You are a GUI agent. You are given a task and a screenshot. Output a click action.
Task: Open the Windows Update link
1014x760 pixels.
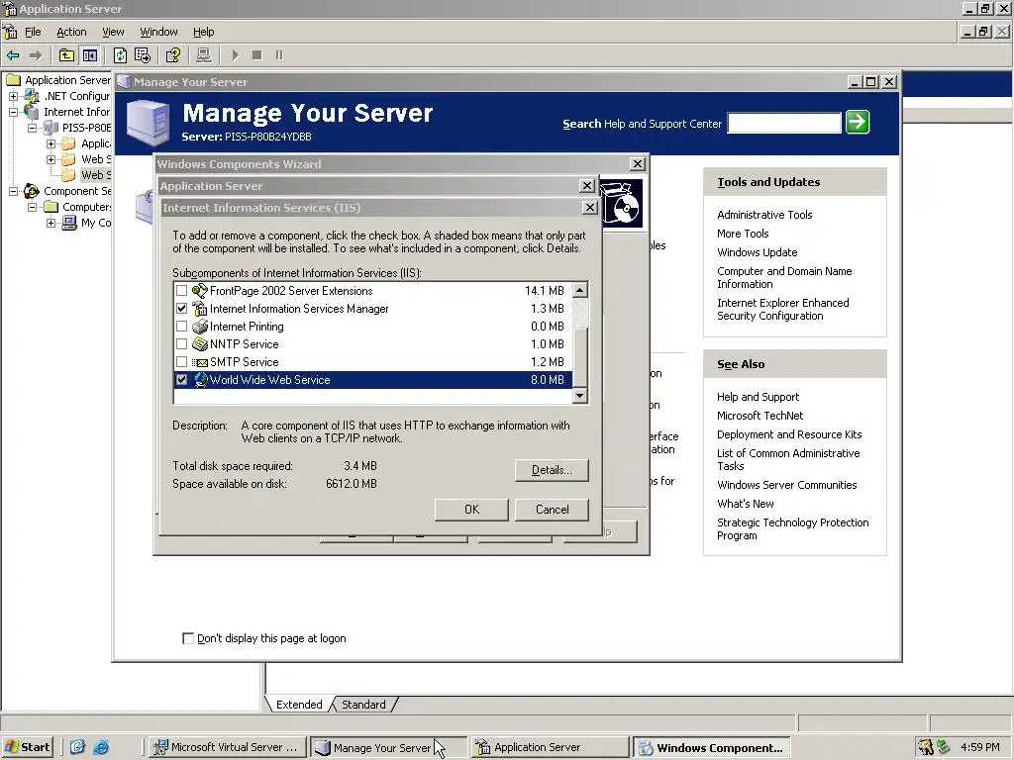757,252
